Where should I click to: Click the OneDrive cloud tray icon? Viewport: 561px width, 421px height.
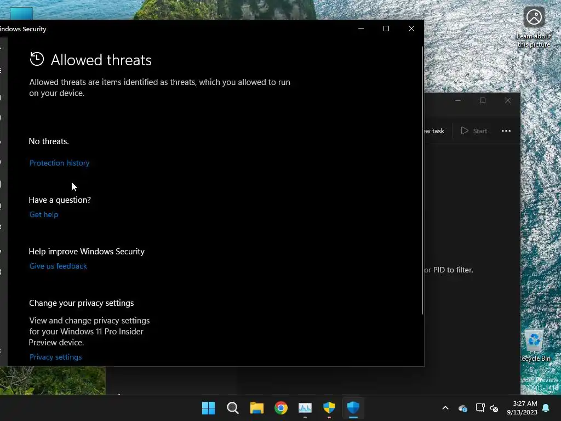[x=462, y=408]
